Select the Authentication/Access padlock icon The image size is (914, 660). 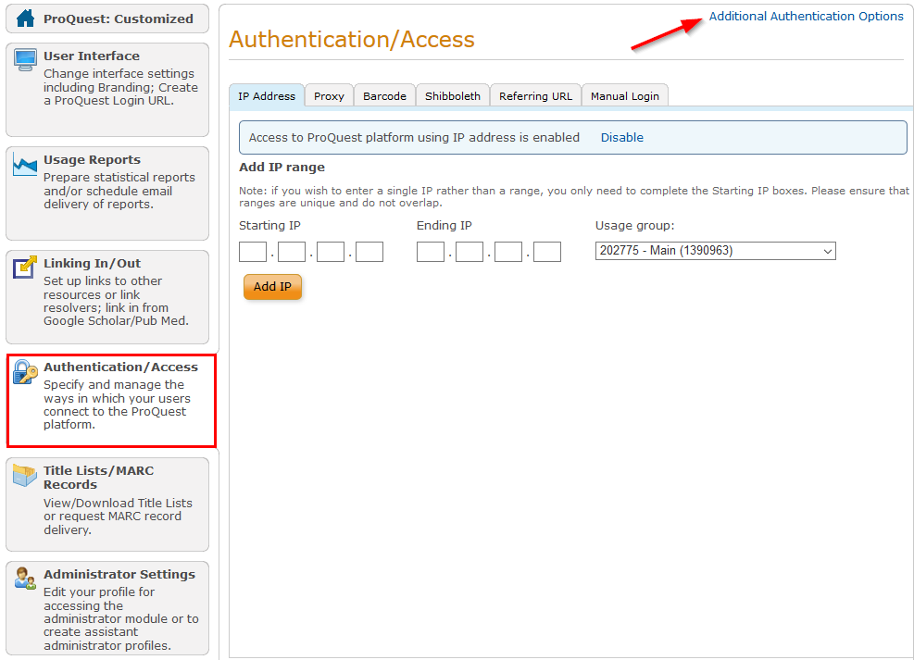pyautogui.click(x=25, y=372)
